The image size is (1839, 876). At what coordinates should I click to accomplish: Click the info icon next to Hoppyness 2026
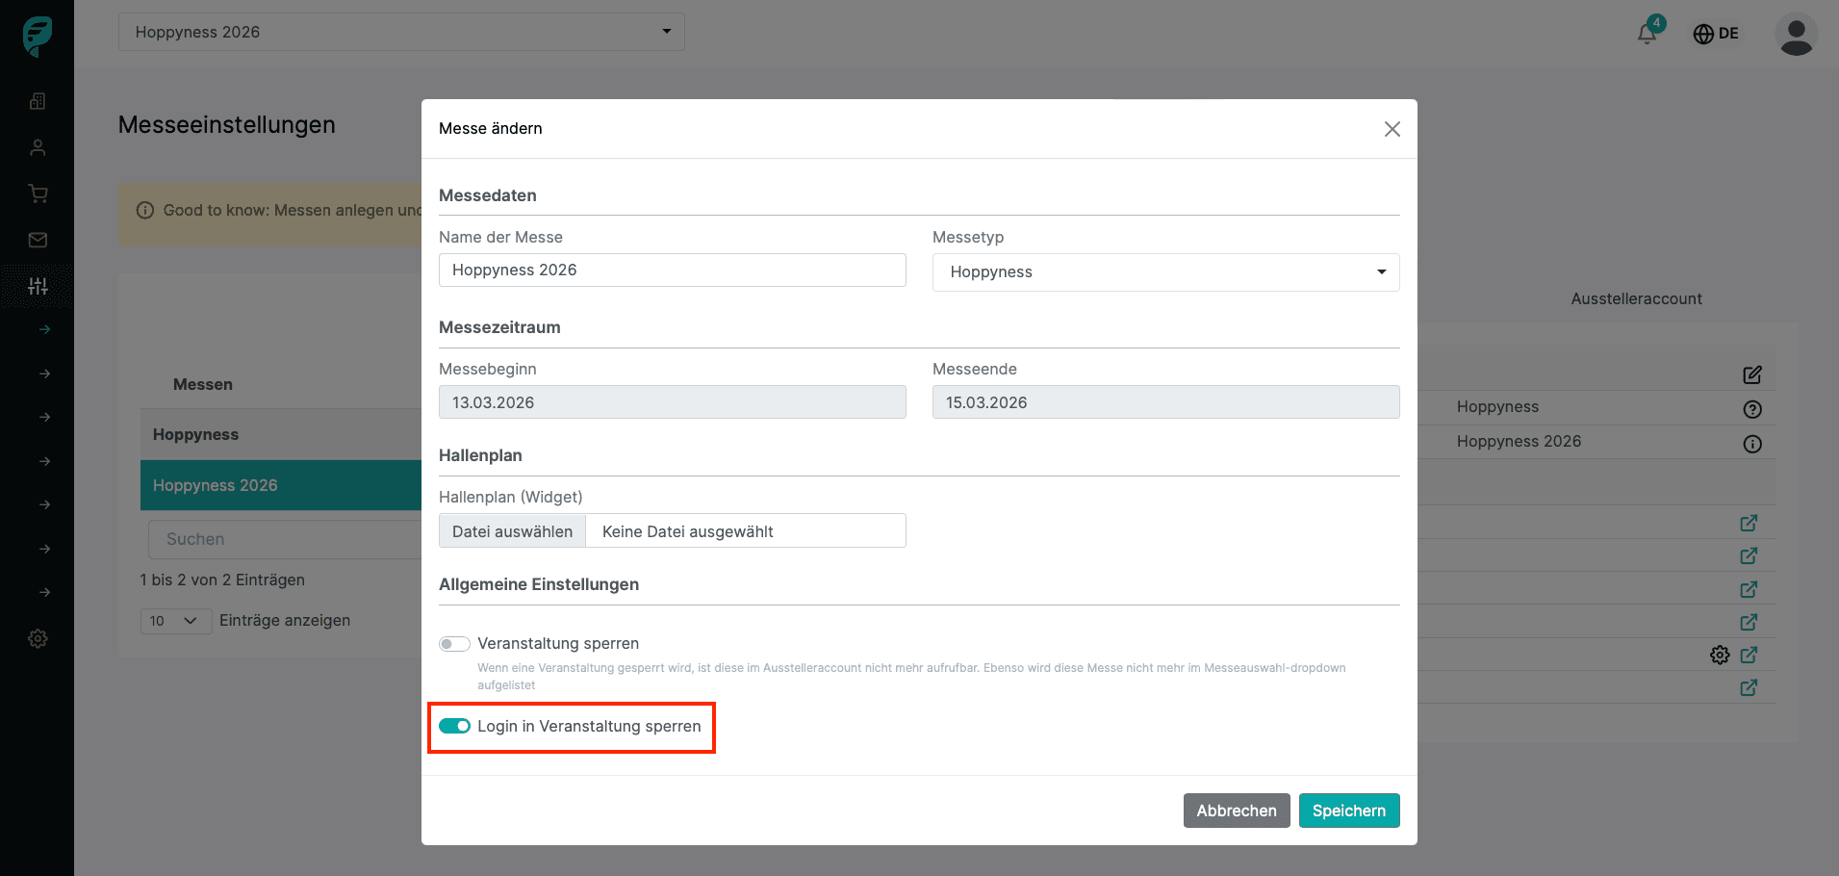pos(1751,444)
